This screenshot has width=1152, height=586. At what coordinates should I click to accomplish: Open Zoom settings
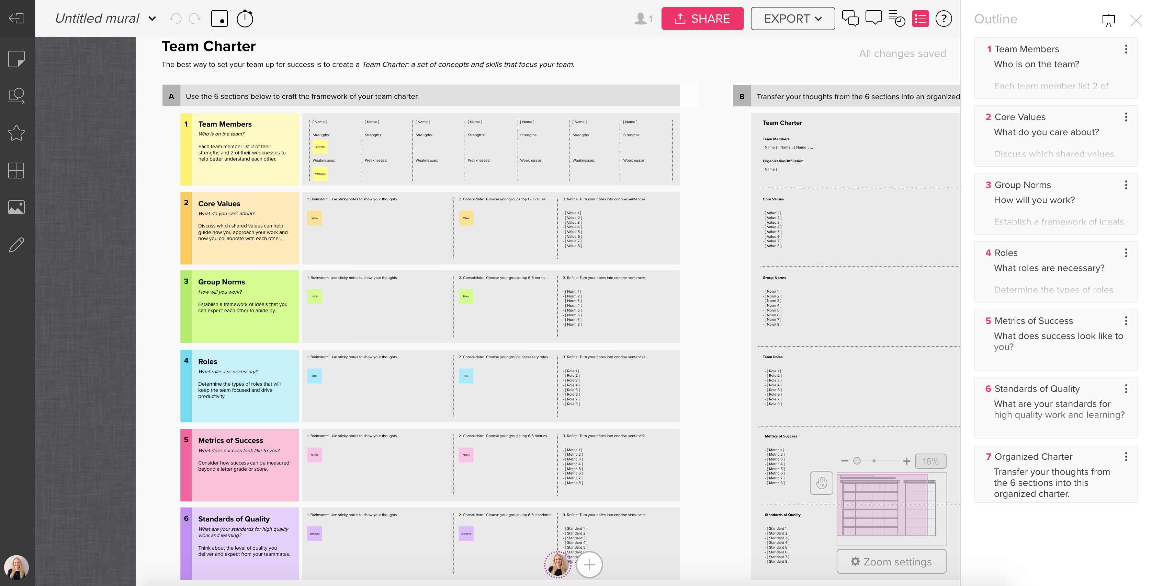[x=891, y=561]
